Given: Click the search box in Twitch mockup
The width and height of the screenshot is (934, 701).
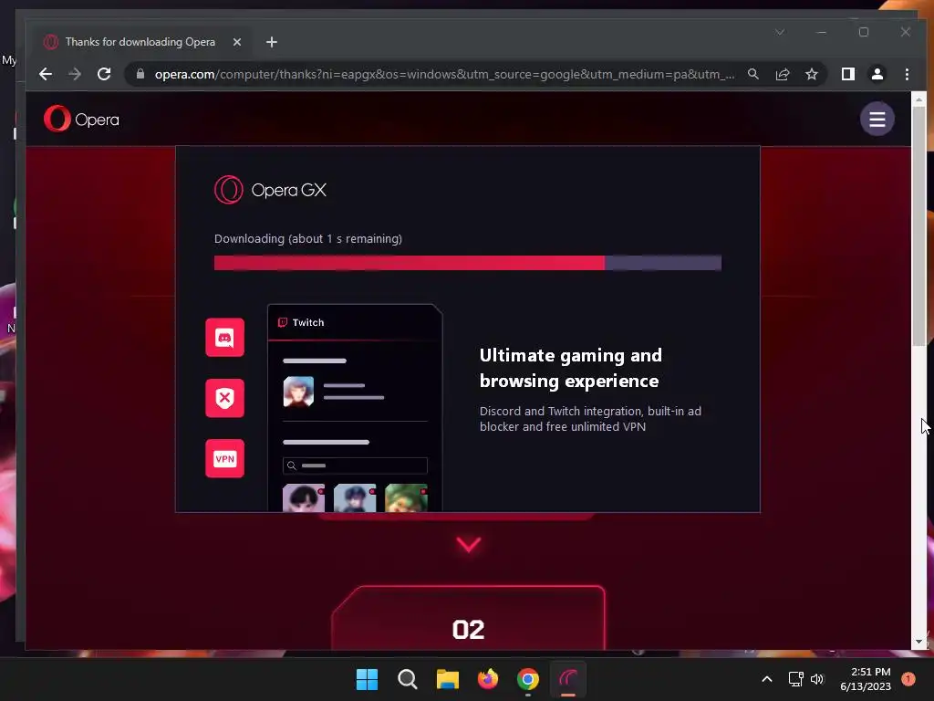Looking at the screenshot, I should pyautogui.click(x=355, y=466).
